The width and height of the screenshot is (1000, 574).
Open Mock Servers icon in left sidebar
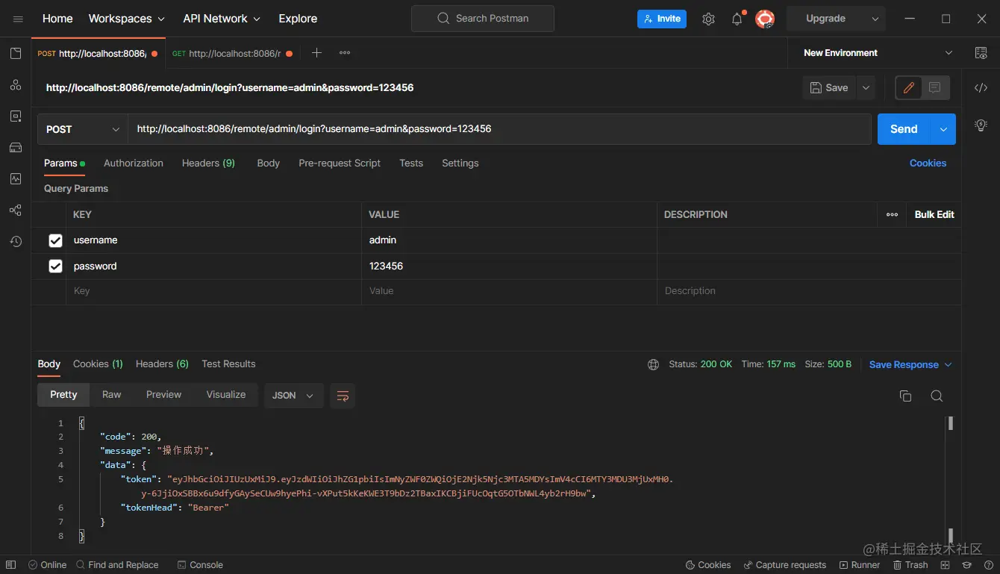[16, 147]
